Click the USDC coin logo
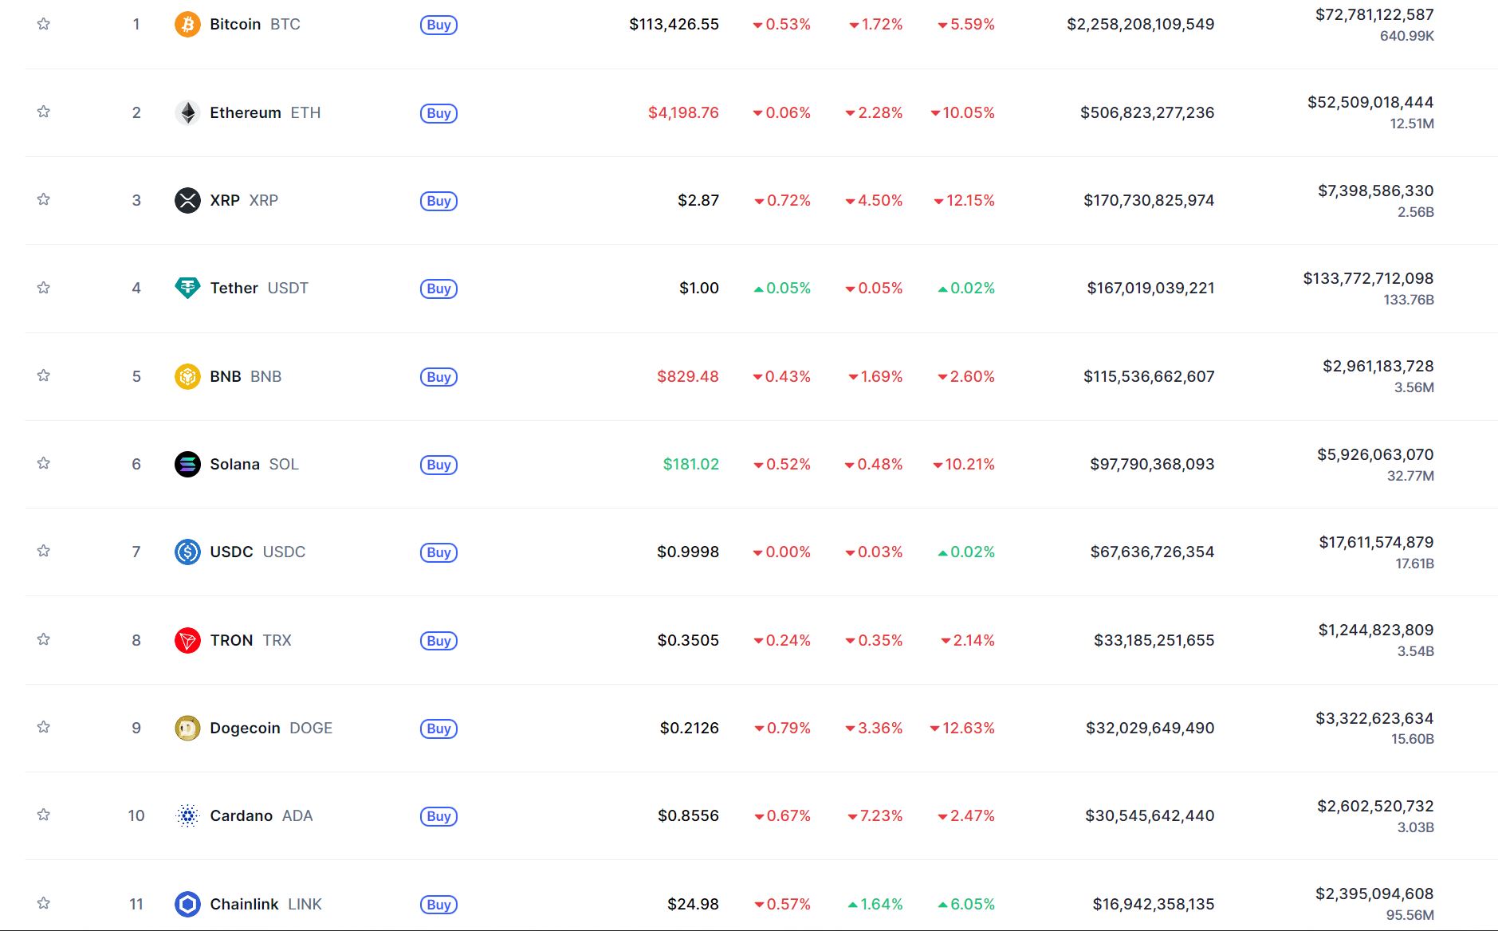1498x931 pixels. point(187,552)
